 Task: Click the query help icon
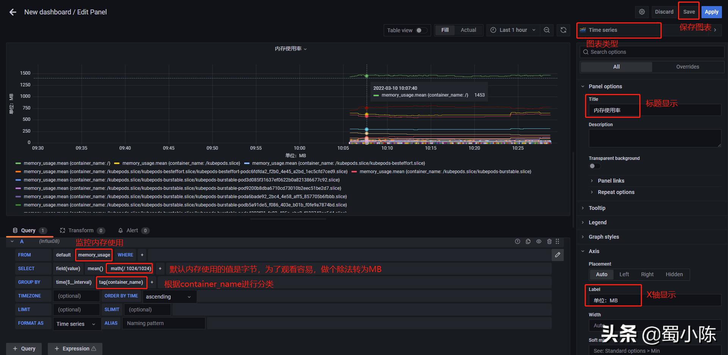pos(518,241)
